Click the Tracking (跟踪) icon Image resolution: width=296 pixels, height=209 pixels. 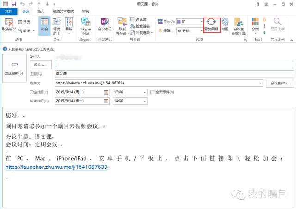click(69, 22)
